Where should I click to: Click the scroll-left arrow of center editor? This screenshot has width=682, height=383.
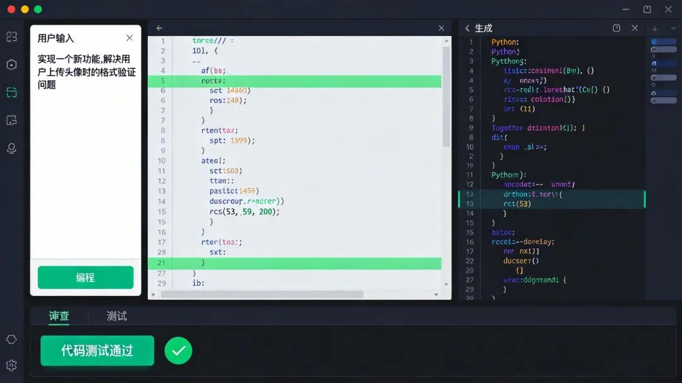[153, 295]
